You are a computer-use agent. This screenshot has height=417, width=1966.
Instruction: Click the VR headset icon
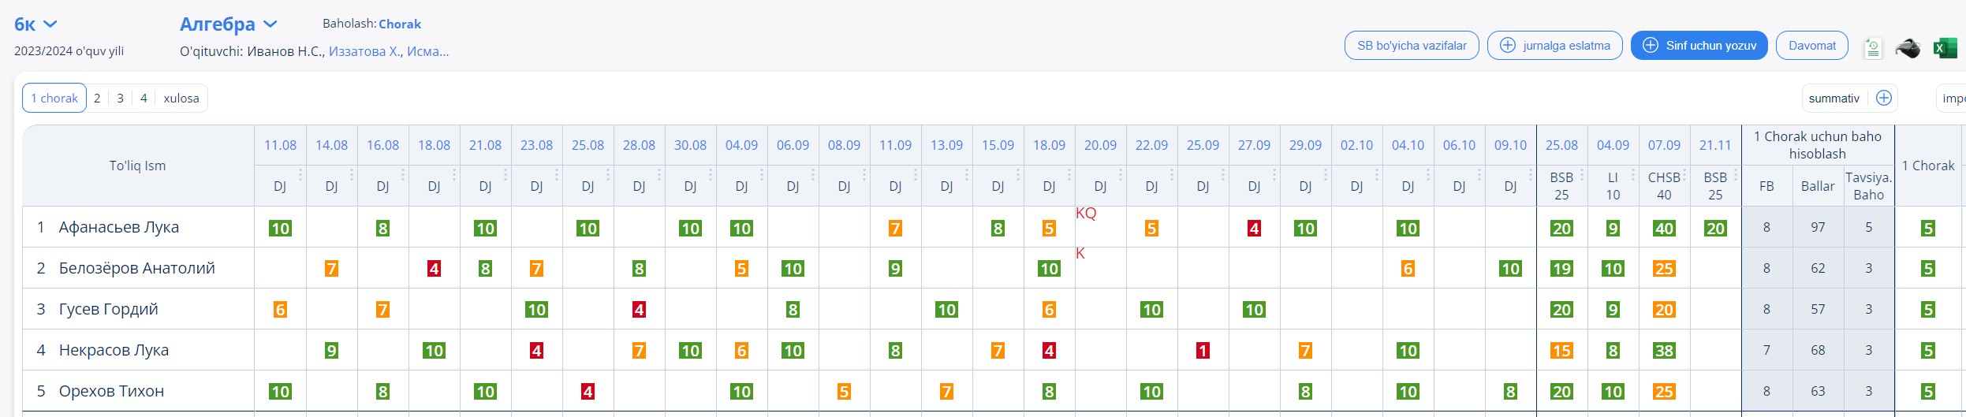(x=1908, y=48)
